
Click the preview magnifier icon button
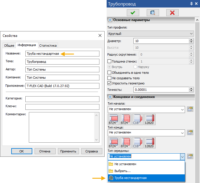point(153,12)
